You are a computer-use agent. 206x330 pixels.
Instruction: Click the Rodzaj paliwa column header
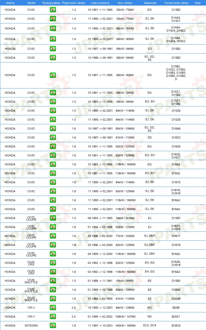[x=51, y=3]
